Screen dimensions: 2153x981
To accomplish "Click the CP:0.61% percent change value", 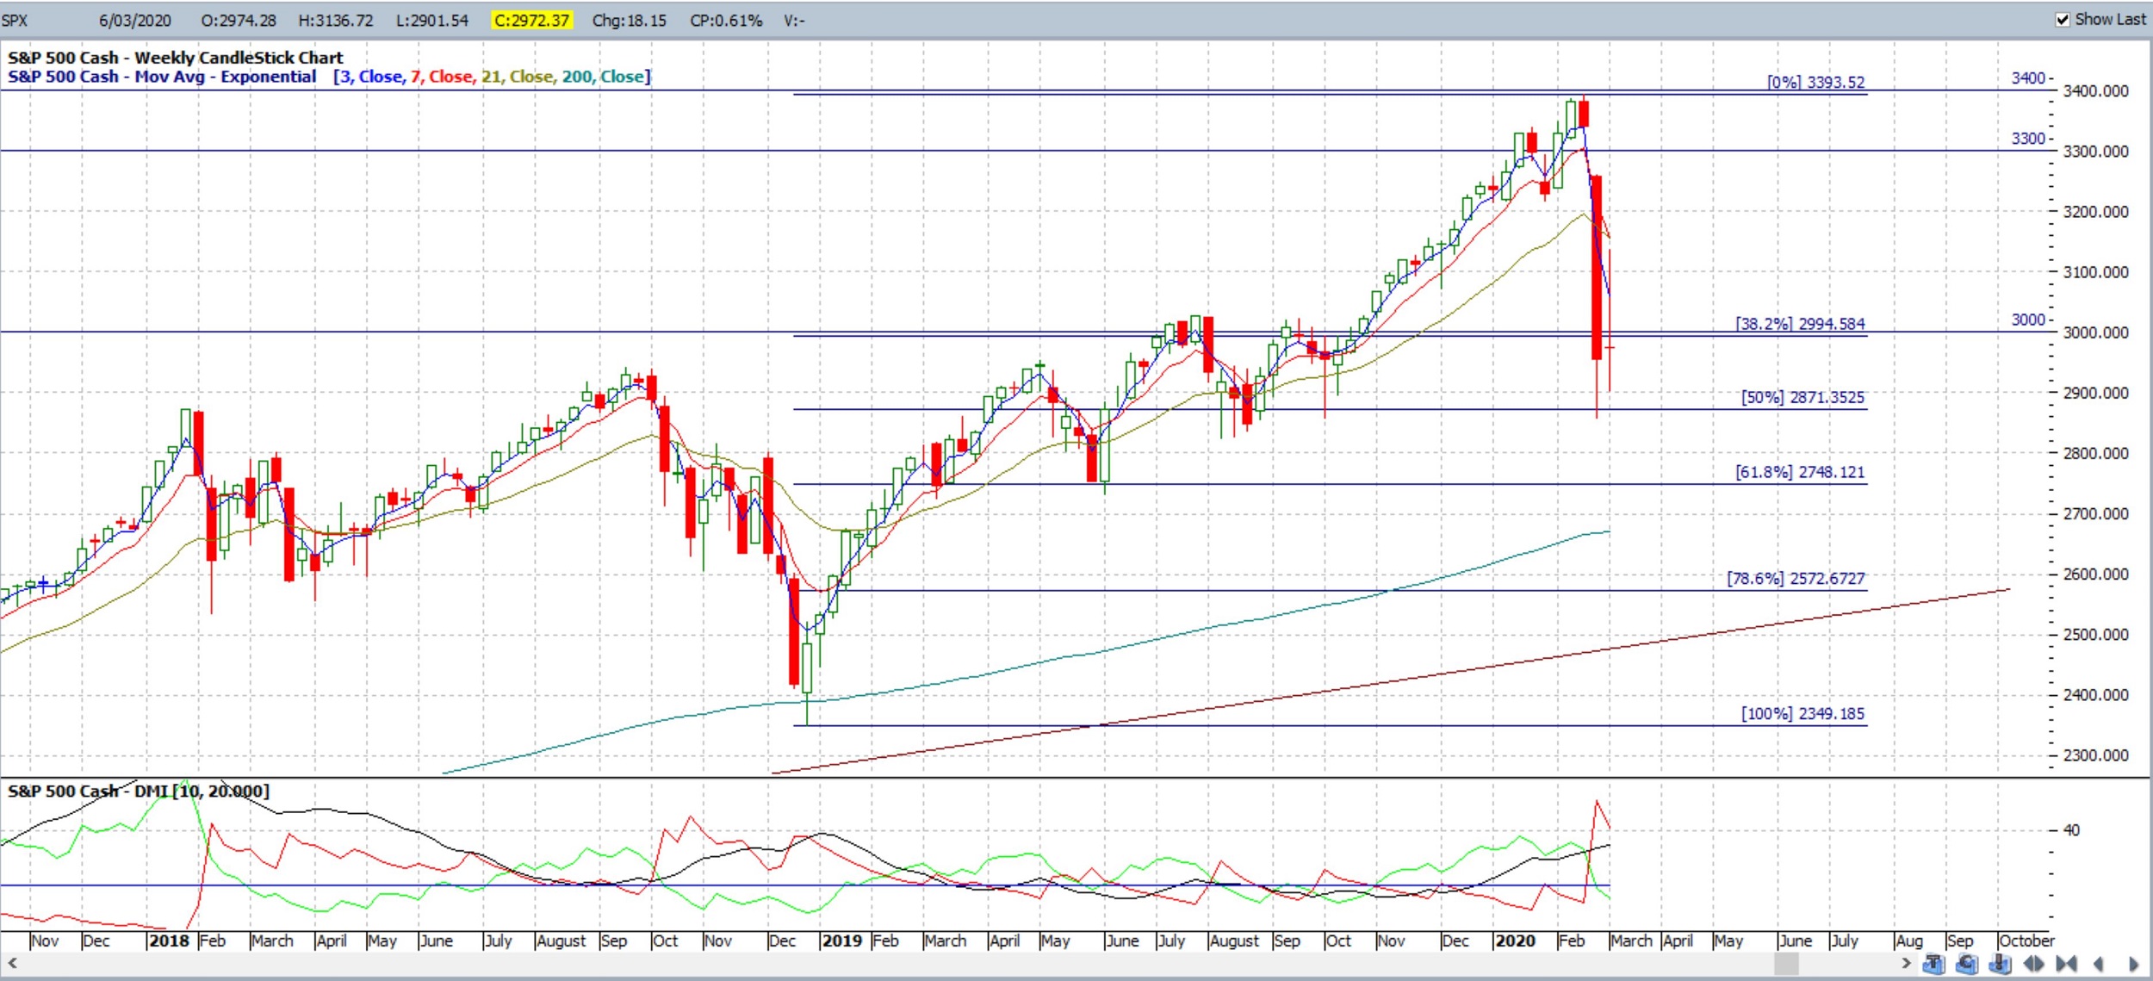I will coord(726,20).
